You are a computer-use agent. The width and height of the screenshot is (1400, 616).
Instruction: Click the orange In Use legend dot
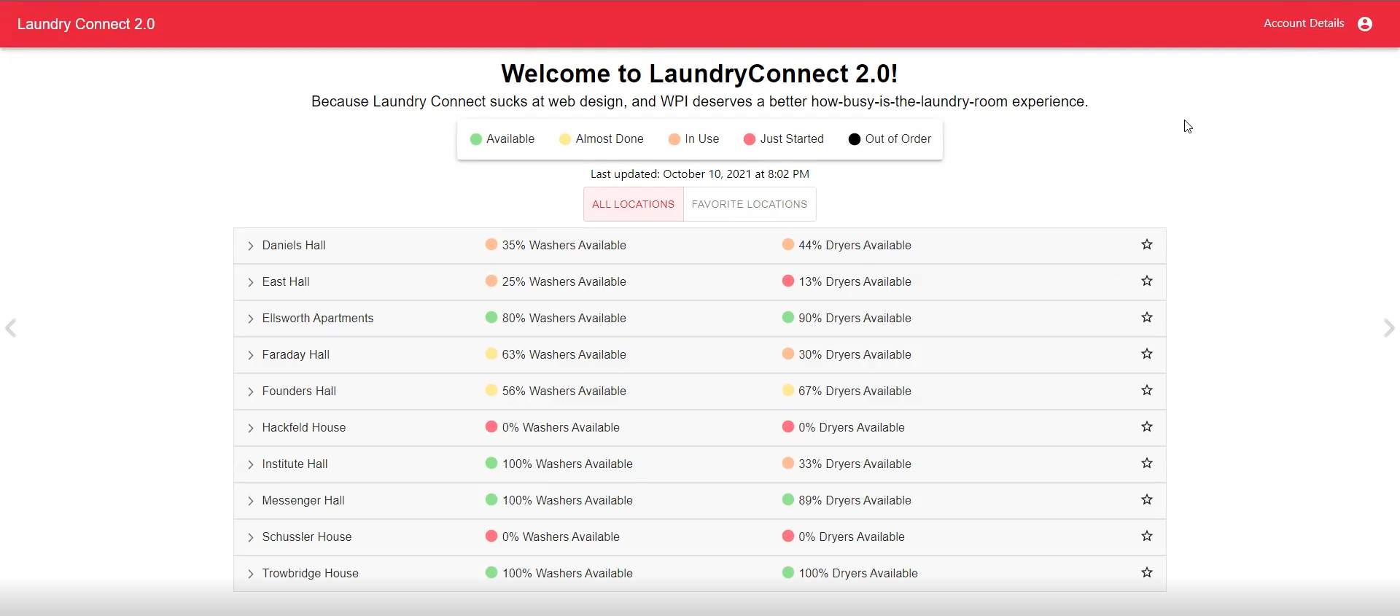(674, 139)
